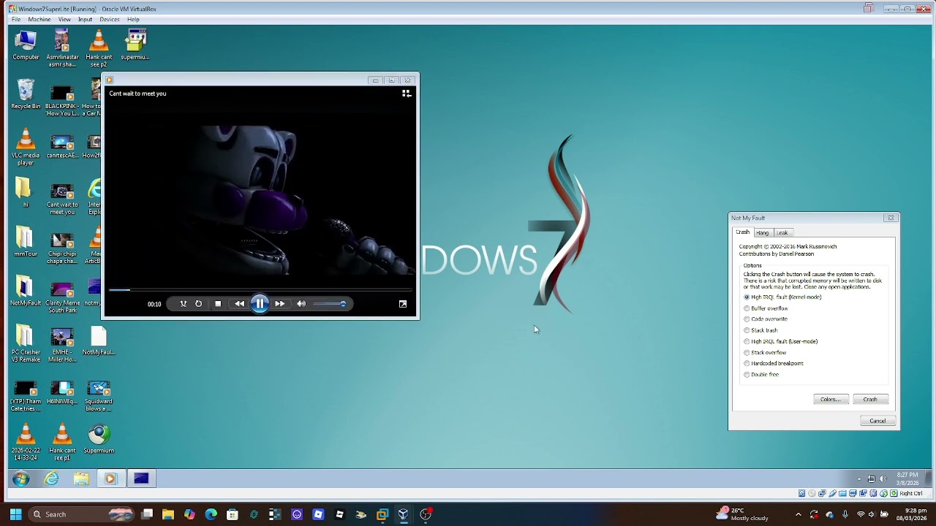The height and width of the screenshot is (526, 936).
Task: Pause playback in Windows Media Player
Action: coord(260,303)
